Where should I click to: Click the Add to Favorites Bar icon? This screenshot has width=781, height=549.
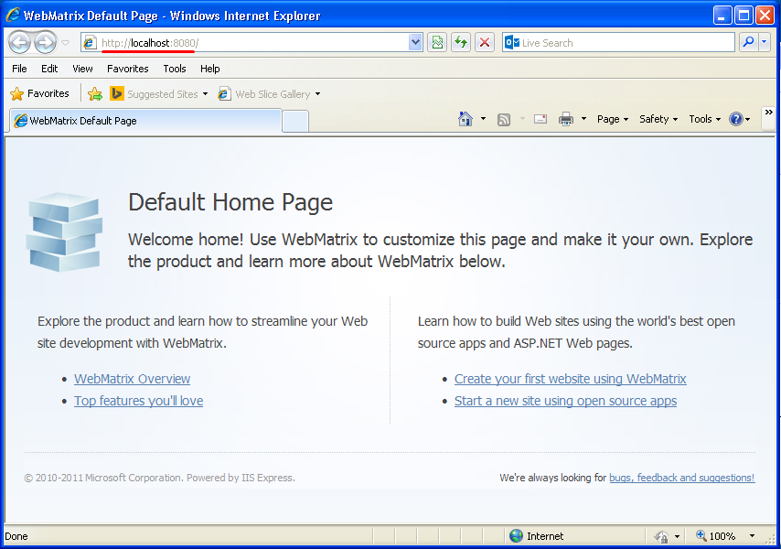94,93
